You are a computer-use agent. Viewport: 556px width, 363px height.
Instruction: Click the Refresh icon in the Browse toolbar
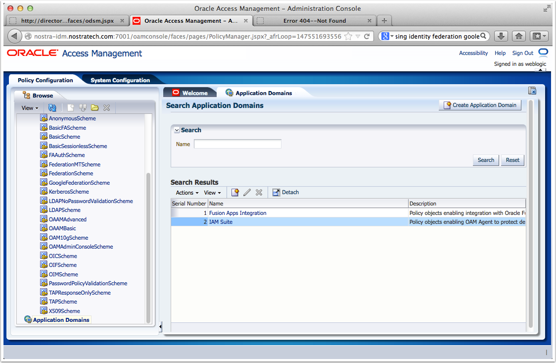[52, 107]
